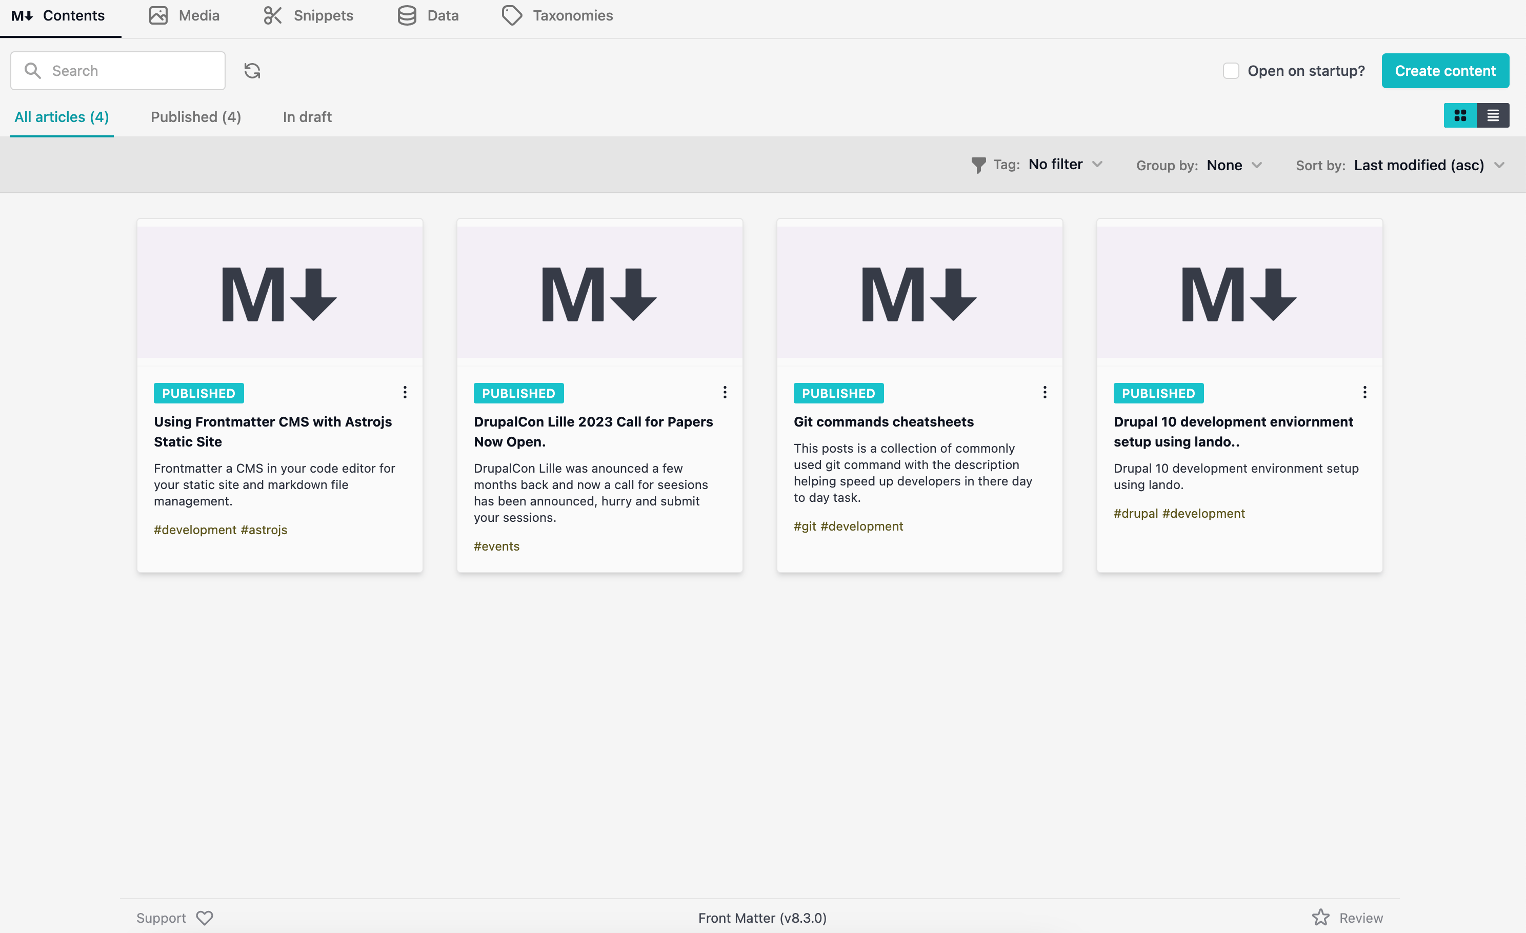Open the Snippets panel
Screen dimensions: 1526x933
(308, 15)
